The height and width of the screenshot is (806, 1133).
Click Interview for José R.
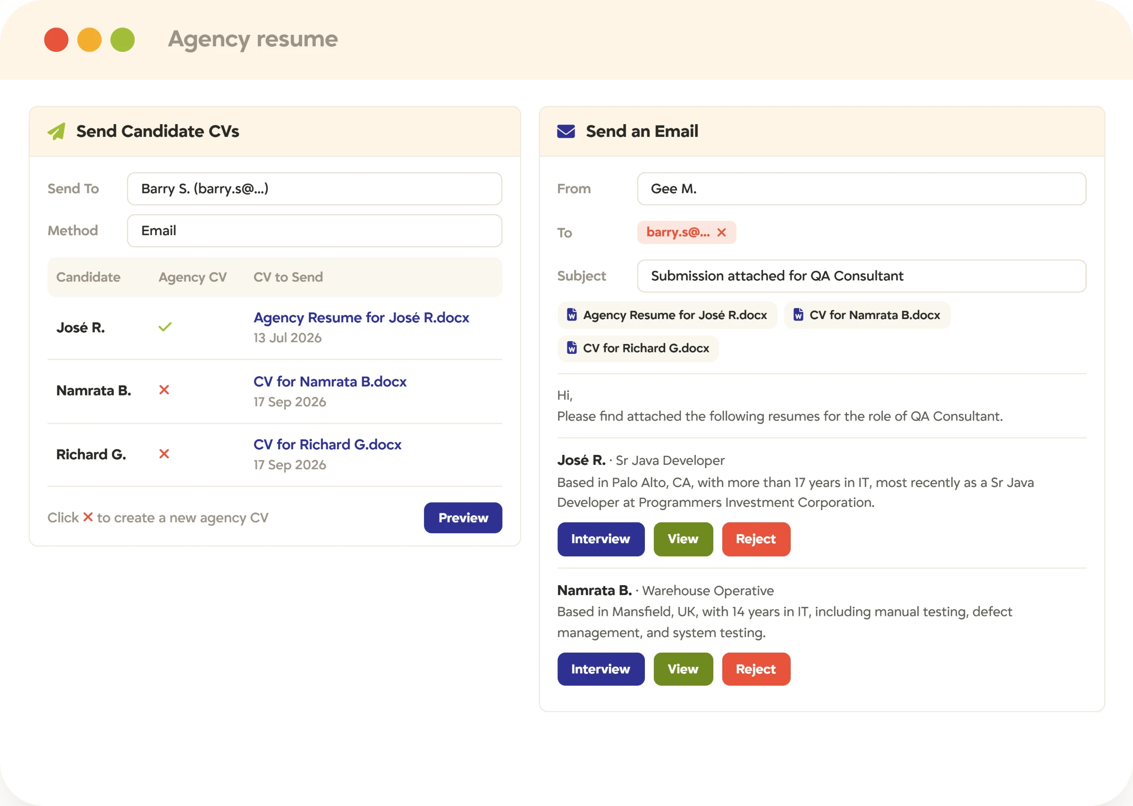point(601,539)
